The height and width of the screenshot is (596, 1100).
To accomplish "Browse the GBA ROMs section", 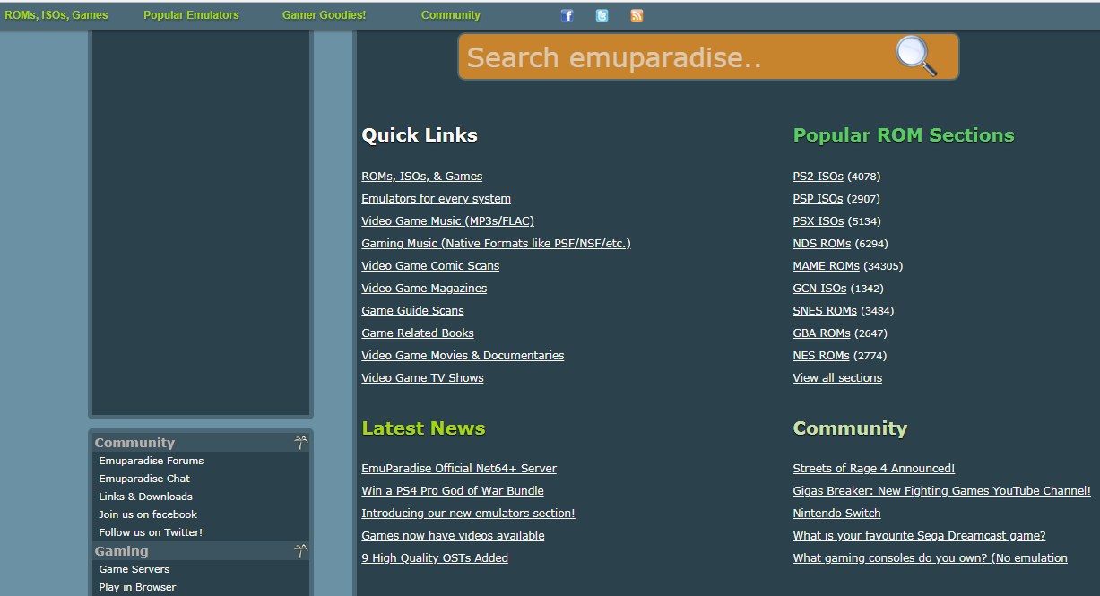I will pyautogui.click(x=821, y=333).
